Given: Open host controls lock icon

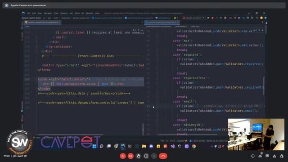Looking at the screenshot, I should 282,156.
